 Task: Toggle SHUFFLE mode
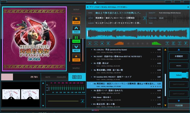point(76,68)
